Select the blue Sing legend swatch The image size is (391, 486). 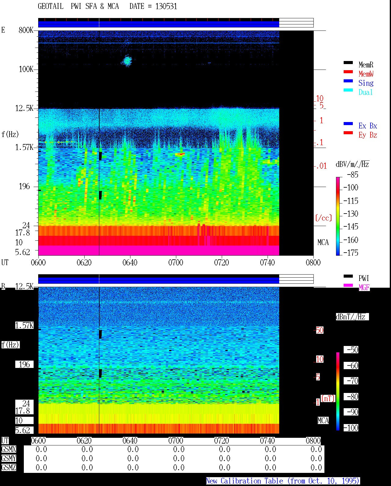coord(348,81)
